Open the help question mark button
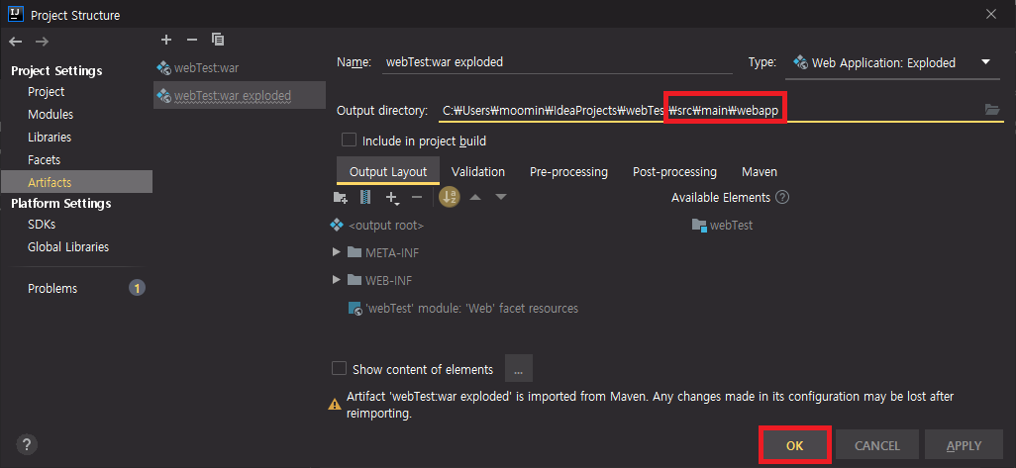The width and height of the screenshot is (1016, 468). tap(26, 444)
